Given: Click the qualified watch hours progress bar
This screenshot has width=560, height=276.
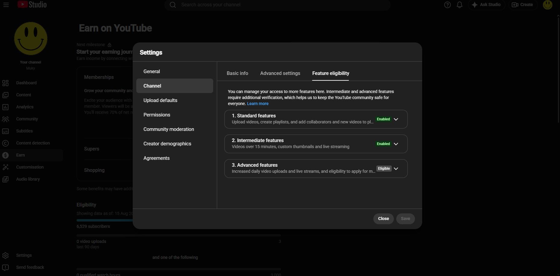Looking at the screenshot, I should [x=179, y=269].
